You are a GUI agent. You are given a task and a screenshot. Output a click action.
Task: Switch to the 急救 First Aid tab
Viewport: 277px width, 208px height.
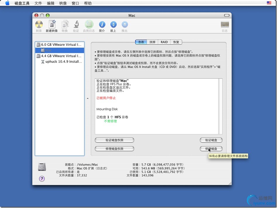(141, 42)
